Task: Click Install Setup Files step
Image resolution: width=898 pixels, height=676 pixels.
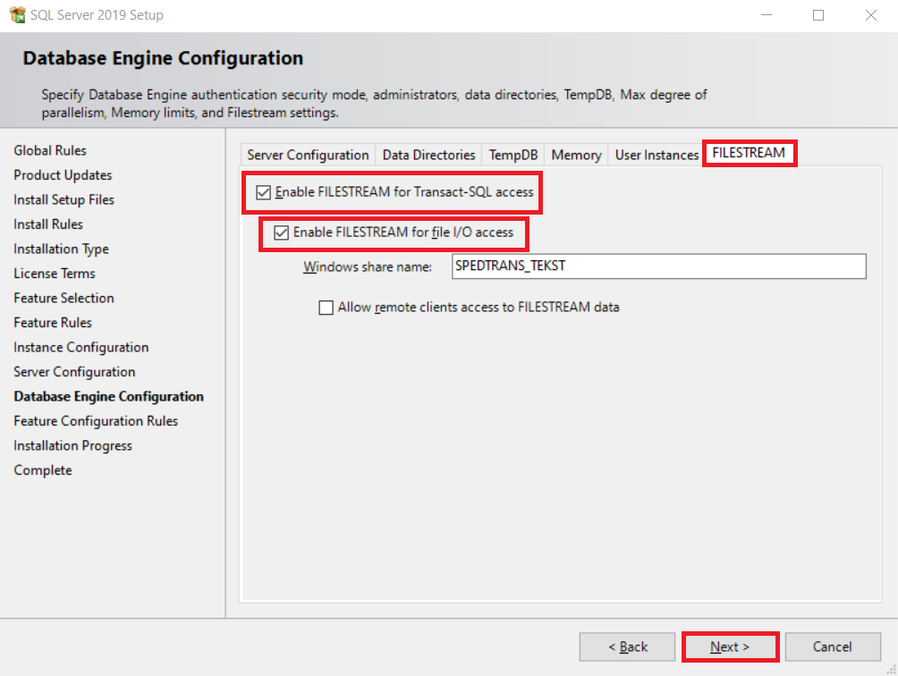Action: (x=64, y=199)
